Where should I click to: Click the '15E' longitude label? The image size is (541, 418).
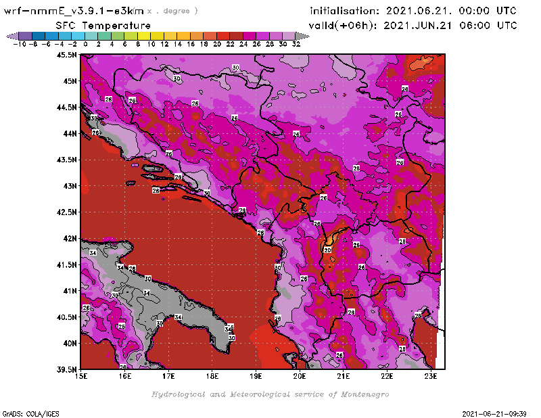[x=81, y=376]
